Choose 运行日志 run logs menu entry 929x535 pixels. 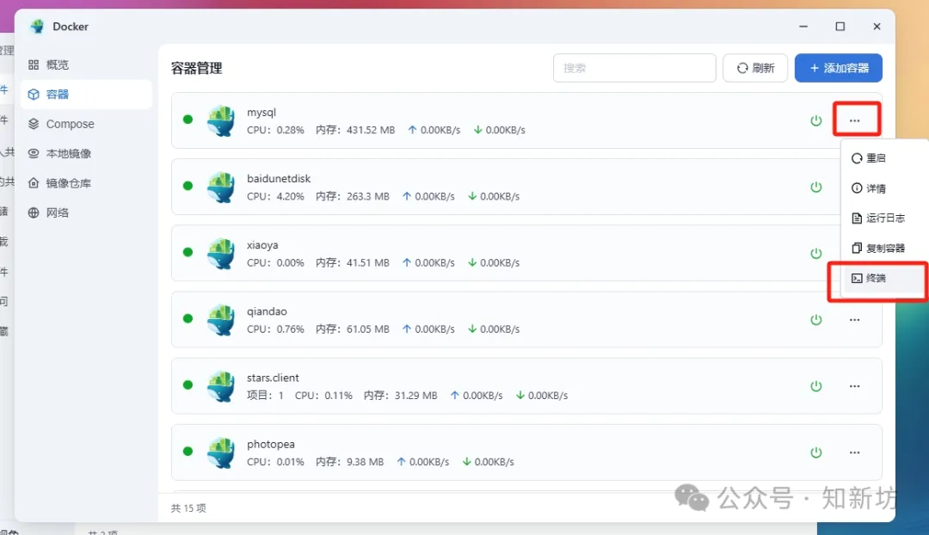pos(884,218)
